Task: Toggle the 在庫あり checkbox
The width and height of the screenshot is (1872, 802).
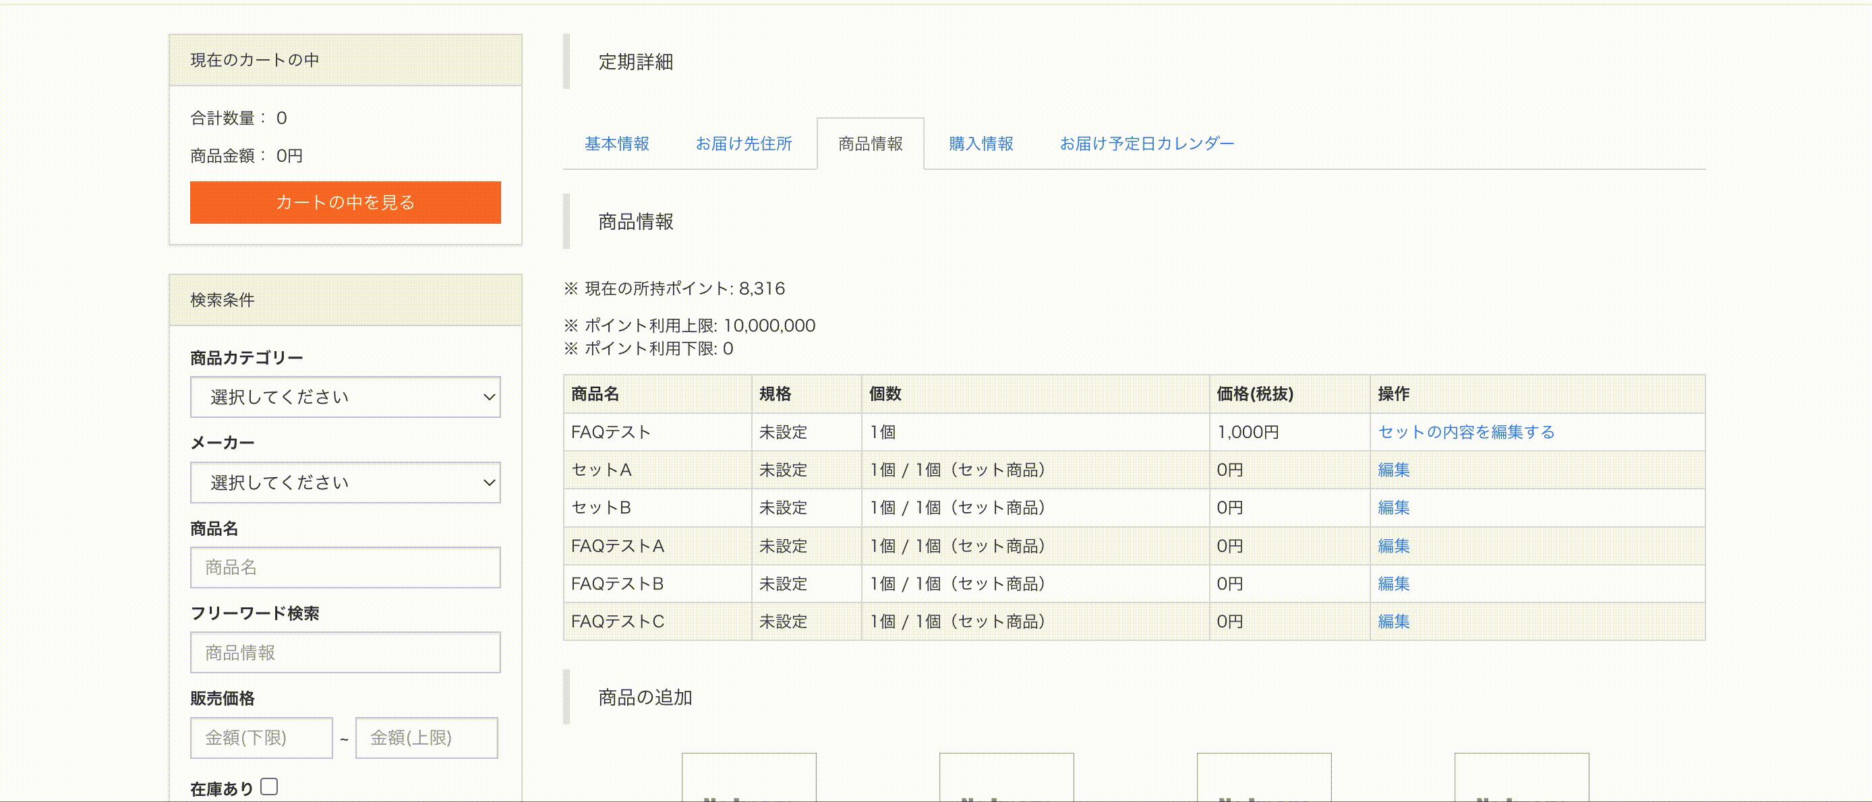Action: (270, 786)
